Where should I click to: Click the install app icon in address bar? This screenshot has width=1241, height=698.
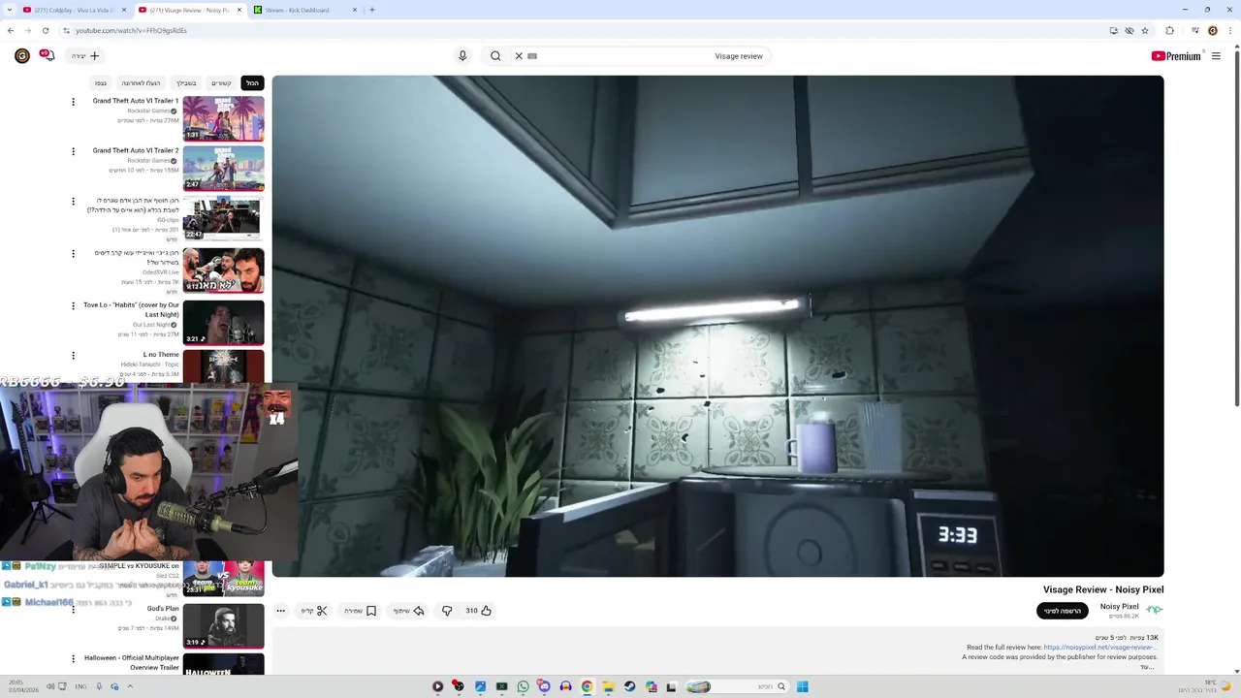pos(1113,30)
